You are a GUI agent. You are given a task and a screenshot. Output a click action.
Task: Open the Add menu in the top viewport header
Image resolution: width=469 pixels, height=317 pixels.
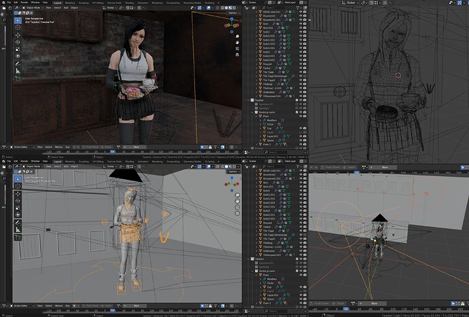(x=66, y=7)
